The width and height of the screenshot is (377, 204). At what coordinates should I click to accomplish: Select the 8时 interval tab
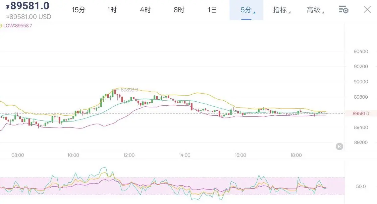pos(179,10)
